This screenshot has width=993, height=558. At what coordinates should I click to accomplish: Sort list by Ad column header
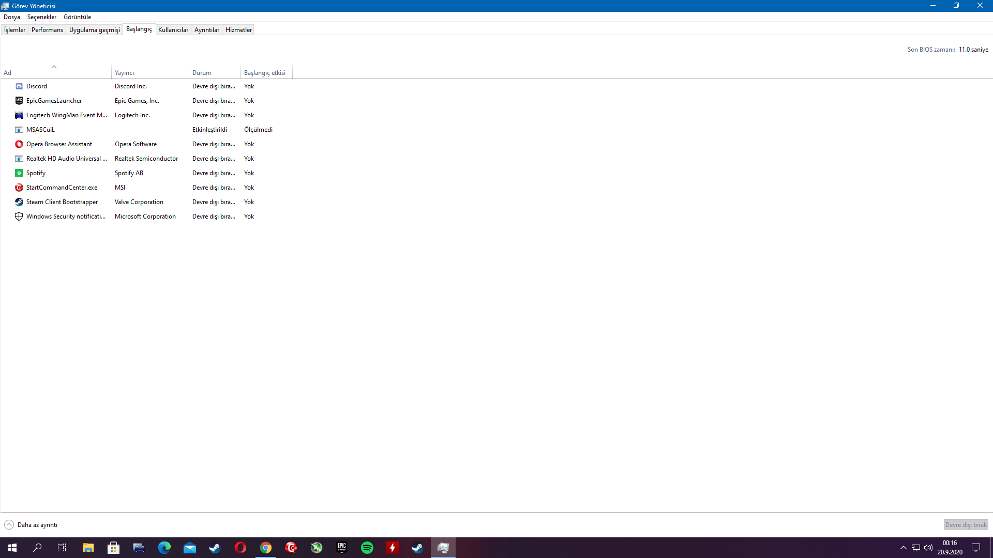click(x=8, y=73)
